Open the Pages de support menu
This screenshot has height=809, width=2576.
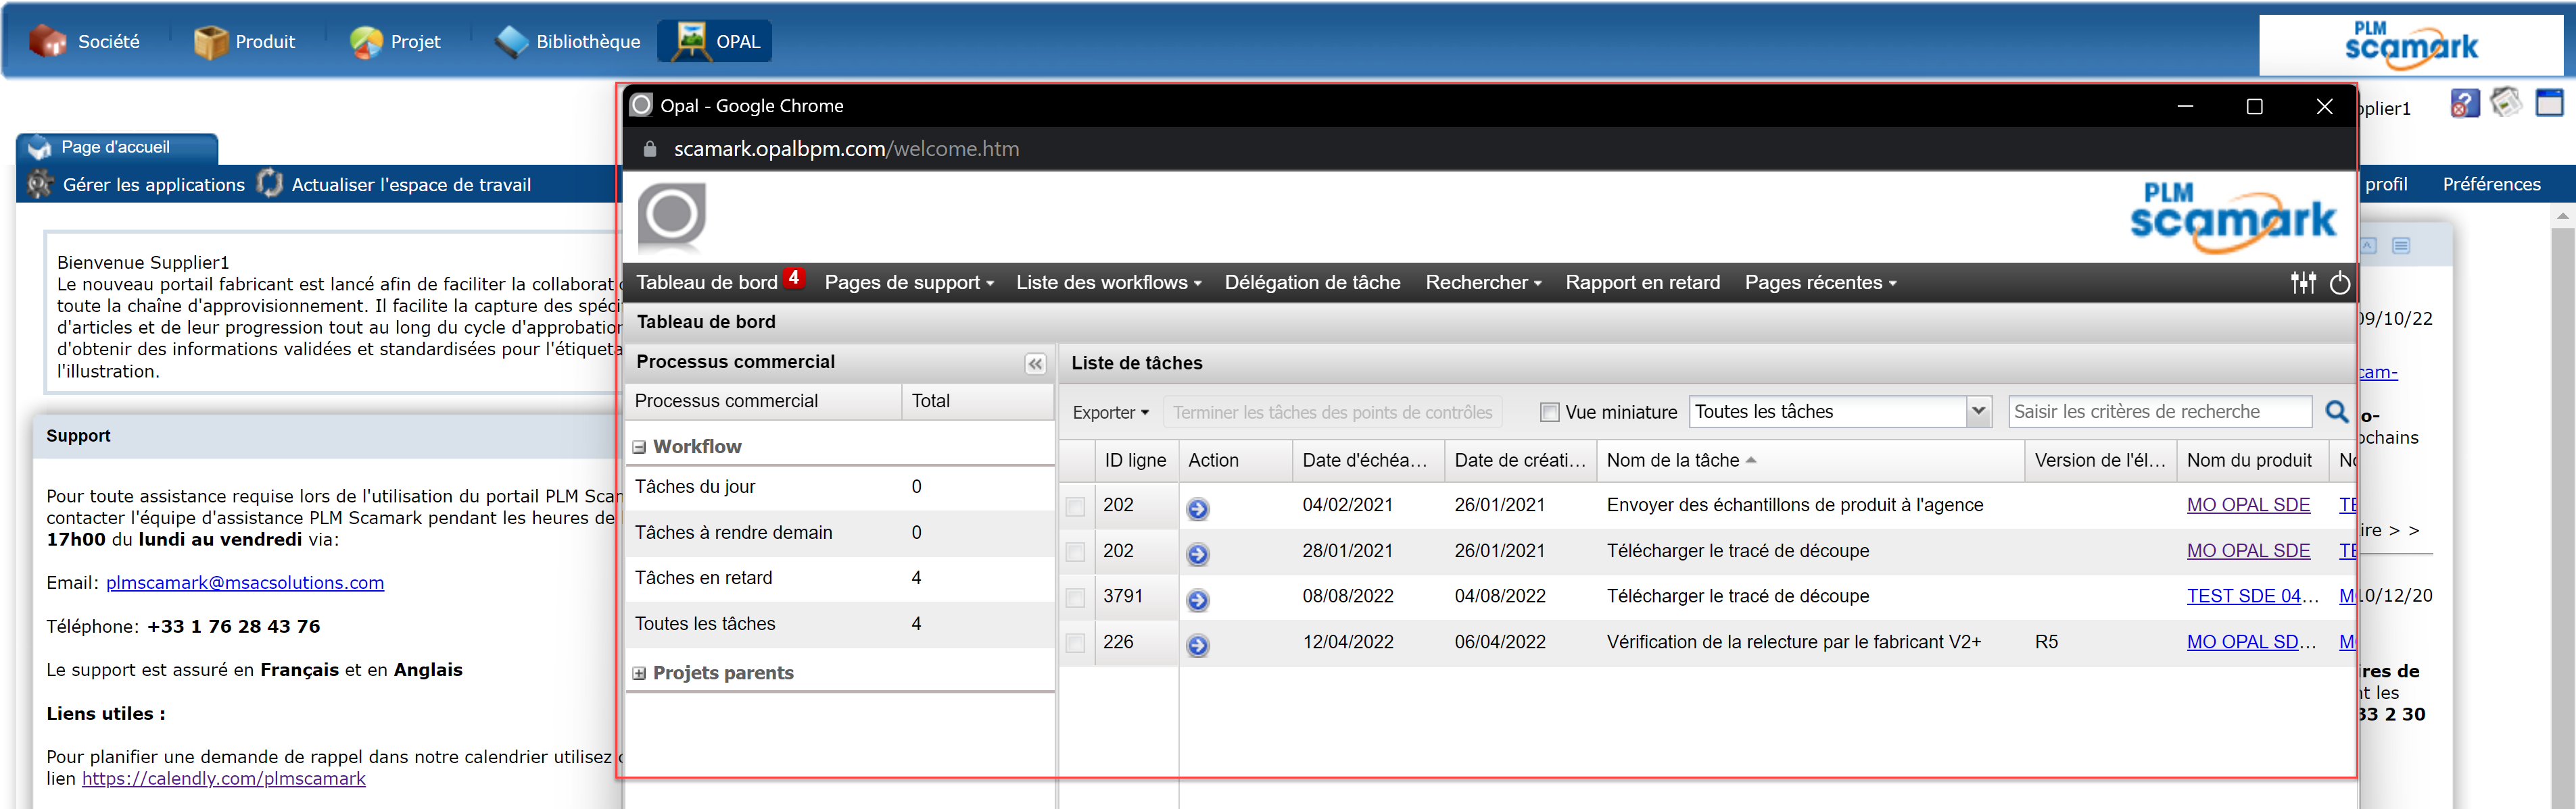[907, 283]
